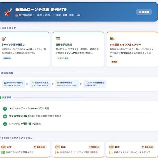Click the task text SNS広告のクリエイティブ案を3案提出
158x158 pixels.
pos(79,152)
